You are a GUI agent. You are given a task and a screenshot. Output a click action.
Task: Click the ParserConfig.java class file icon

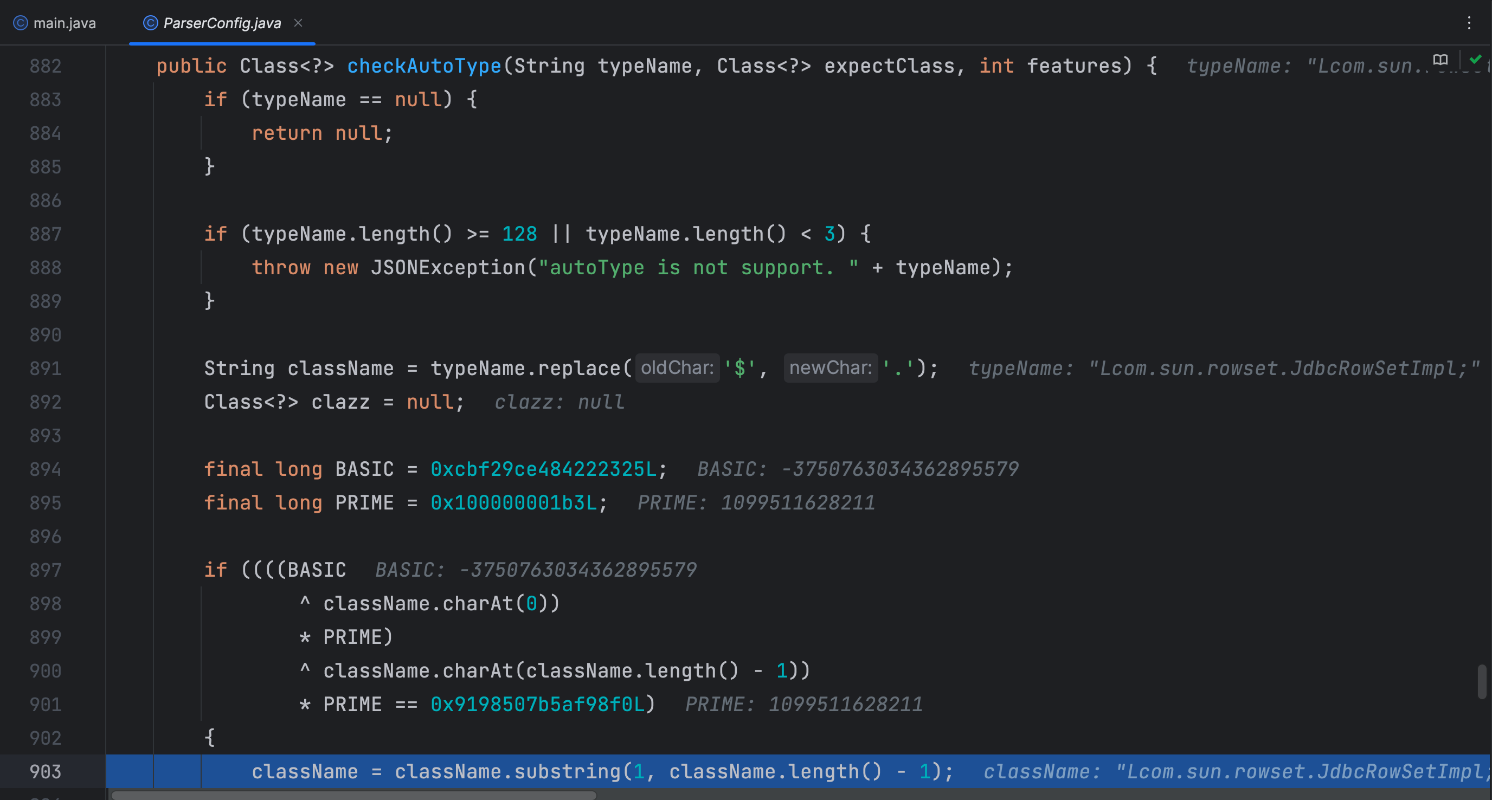(150, 23)
